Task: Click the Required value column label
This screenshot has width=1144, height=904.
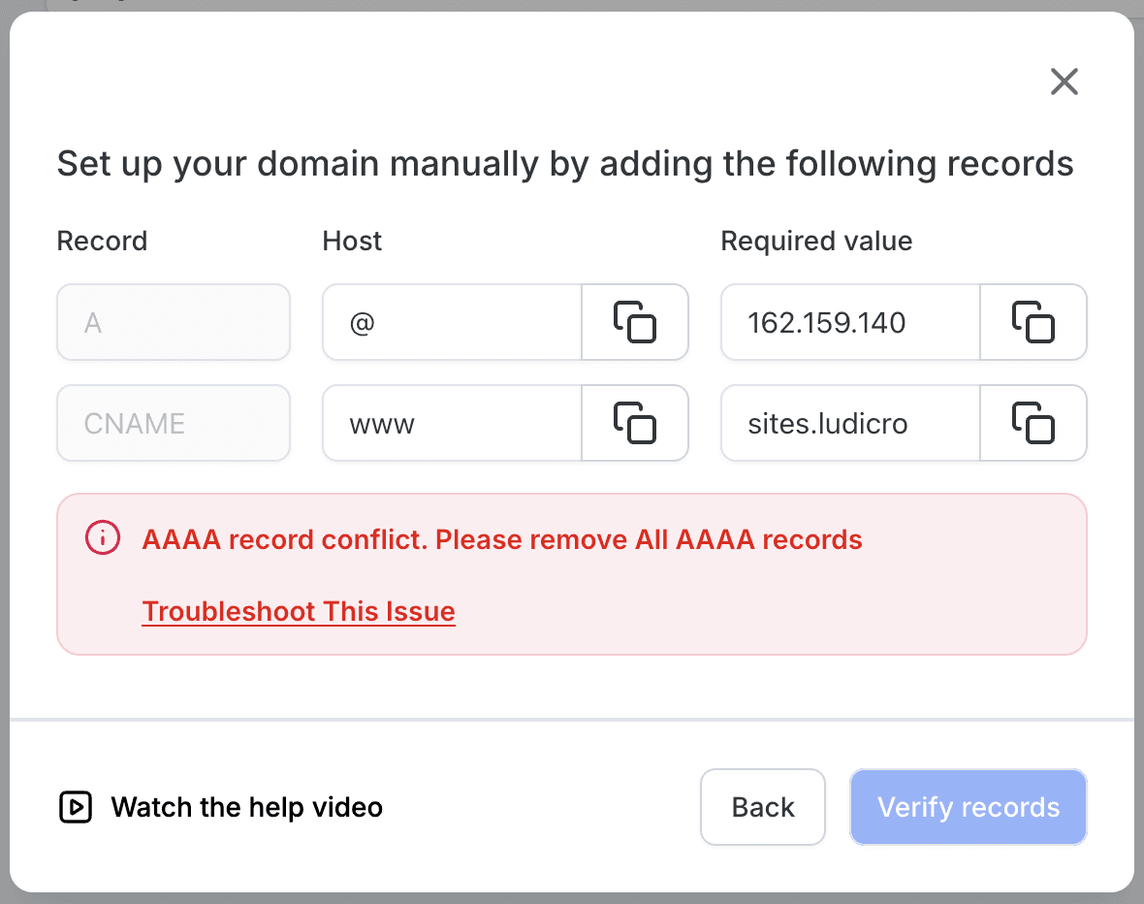Action: coord(816,241)
